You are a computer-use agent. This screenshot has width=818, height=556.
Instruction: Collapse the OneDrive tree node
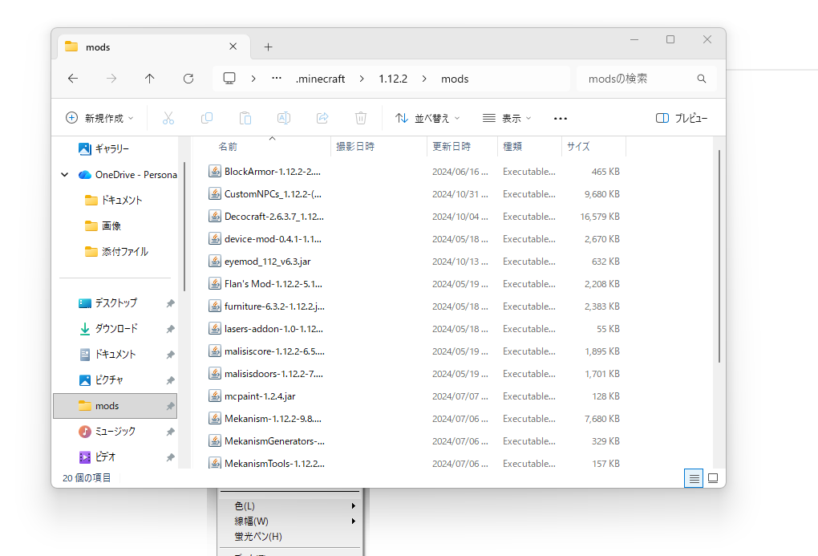point(65,175)
